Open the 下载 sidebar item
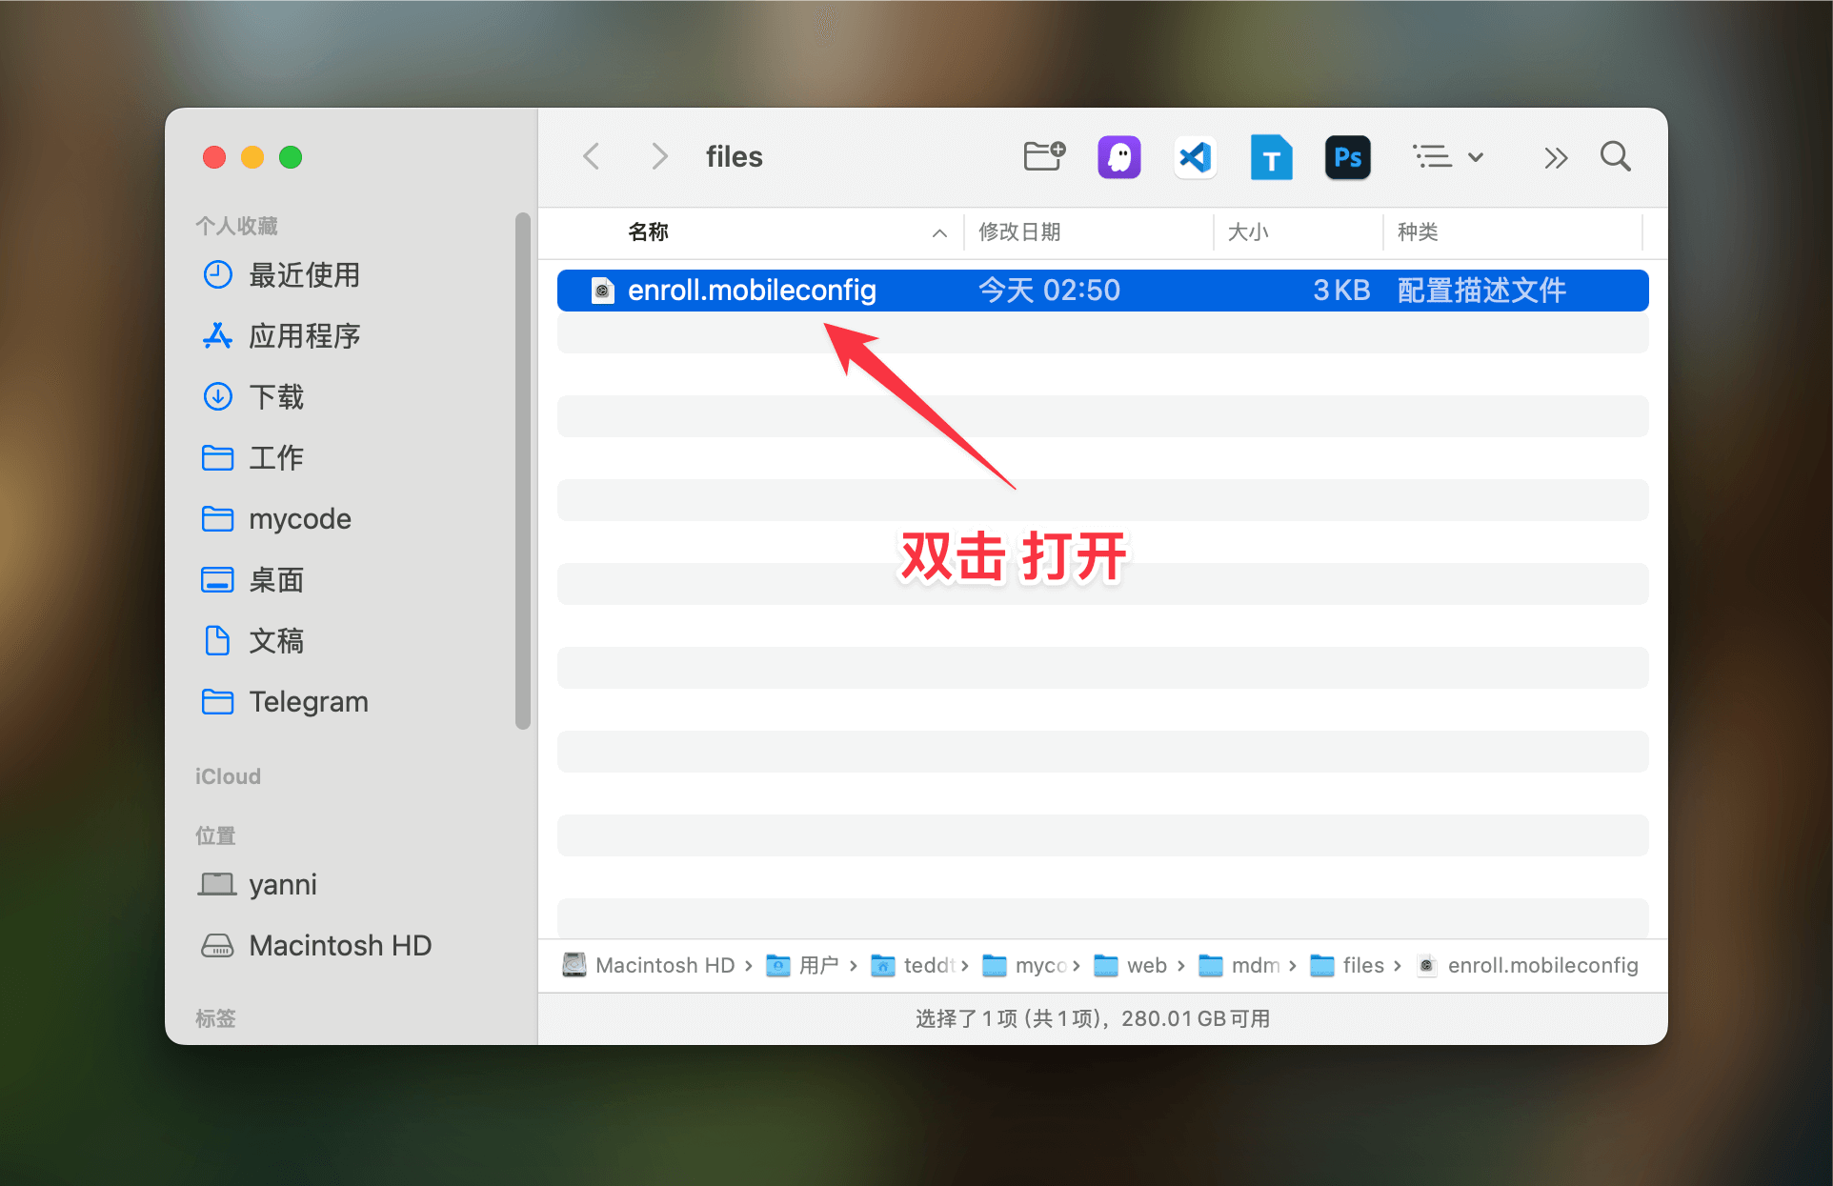Screen dimensions: 1833x1186 click(x=277, y=396)
